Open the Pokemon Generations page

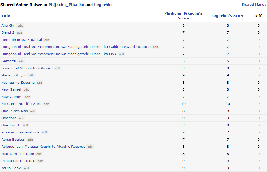pyautogui.click(x=20, y=132)
